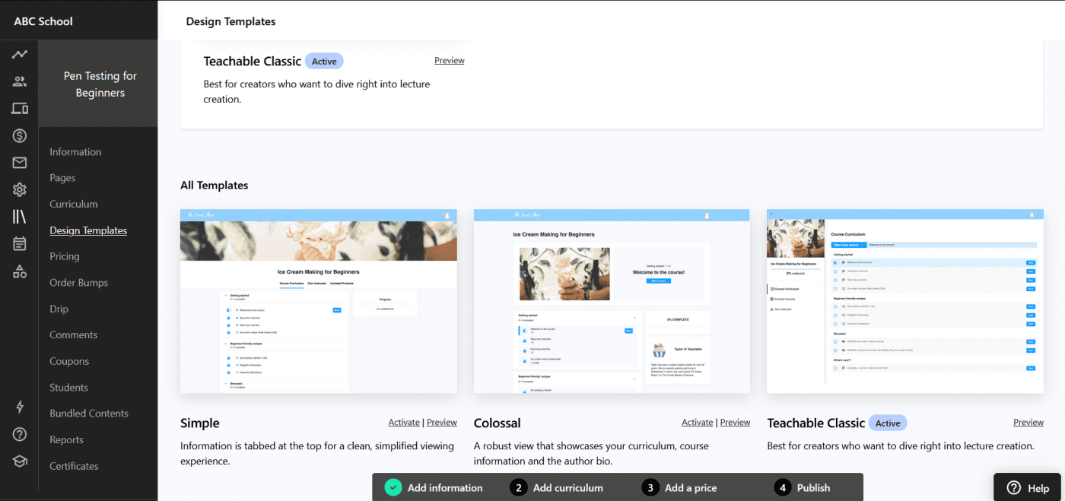Open Bundled Contents section
This screenshot has width=1065, height=501.
click(89, 414)
